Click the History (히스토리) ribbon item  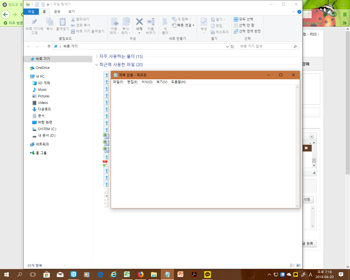[x=220, y=32]
